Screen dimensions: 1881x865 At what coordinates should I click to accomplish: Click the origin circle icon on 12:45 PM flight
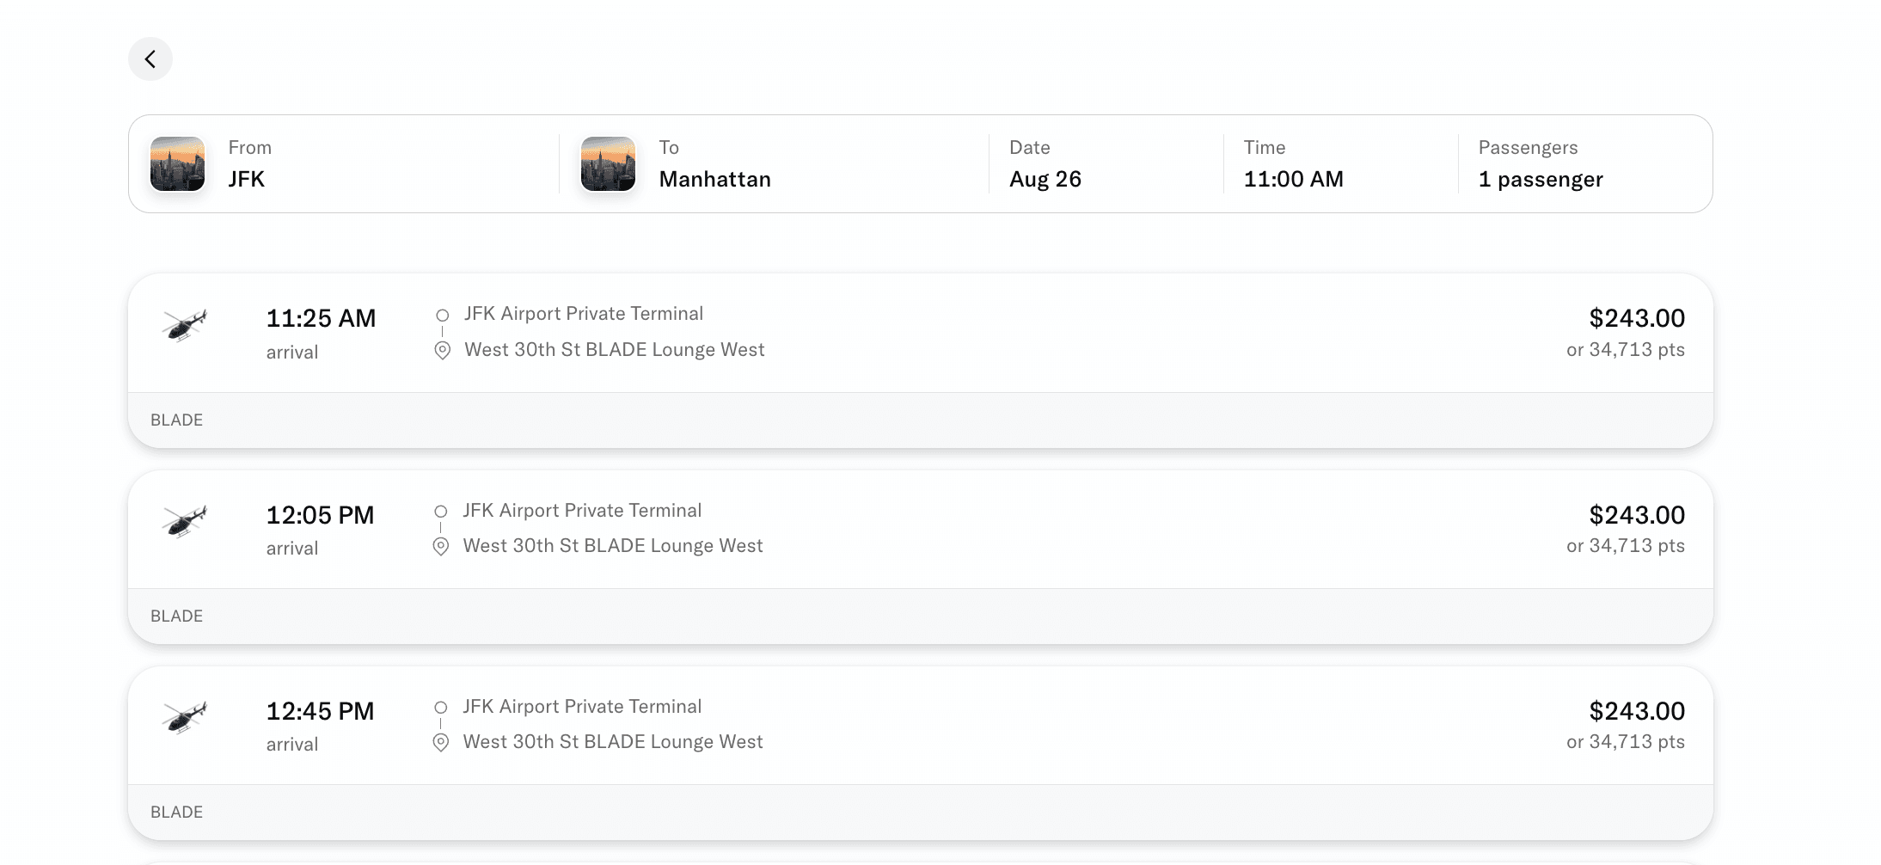[x=441, y=708]
